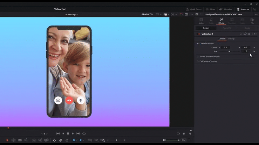Image resolution: width=259 pixels, height=145 pixels.
Task: Stop playback in the viewer
Action: point(68,133)
